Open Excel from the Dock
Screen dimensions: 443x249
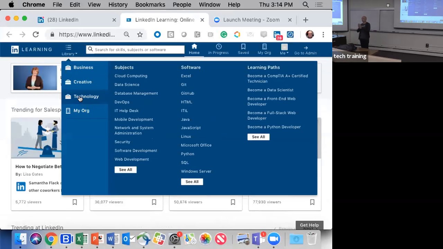coord(82,239)
